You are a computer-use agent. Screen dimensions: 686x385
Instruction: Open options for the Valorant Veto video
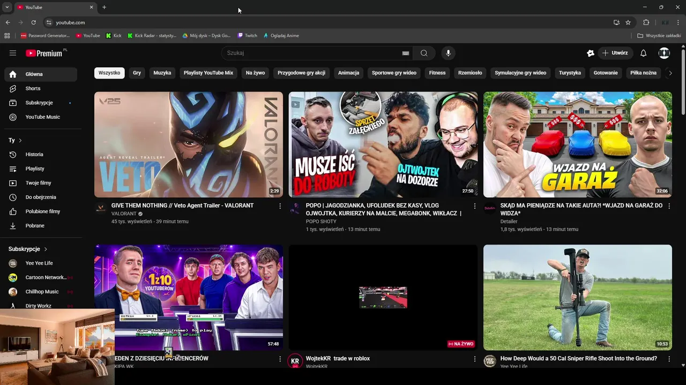tap(280, 206)
